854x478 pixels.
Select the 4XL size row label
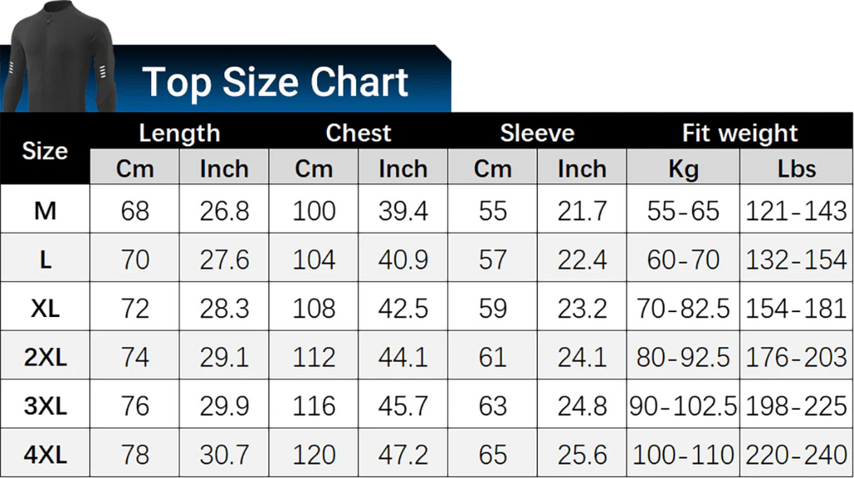click(x=45, y=455)
